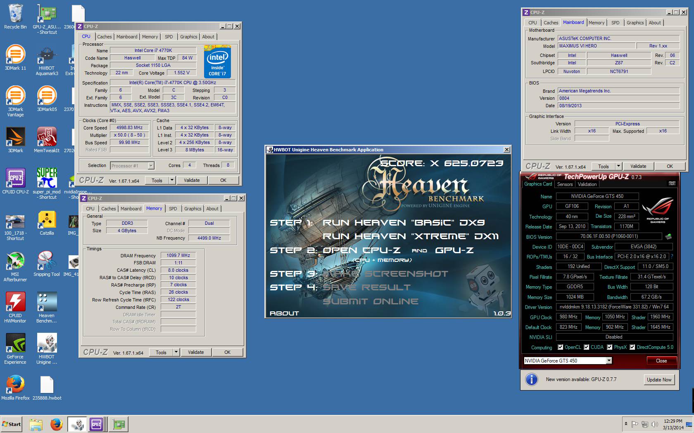Click DRAM Frequency value 1099.7 MHz

pos(178,255)
